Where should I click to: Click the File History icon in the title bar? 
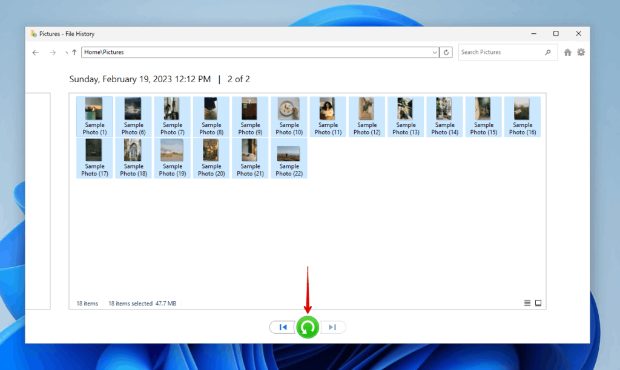[34, 33]
